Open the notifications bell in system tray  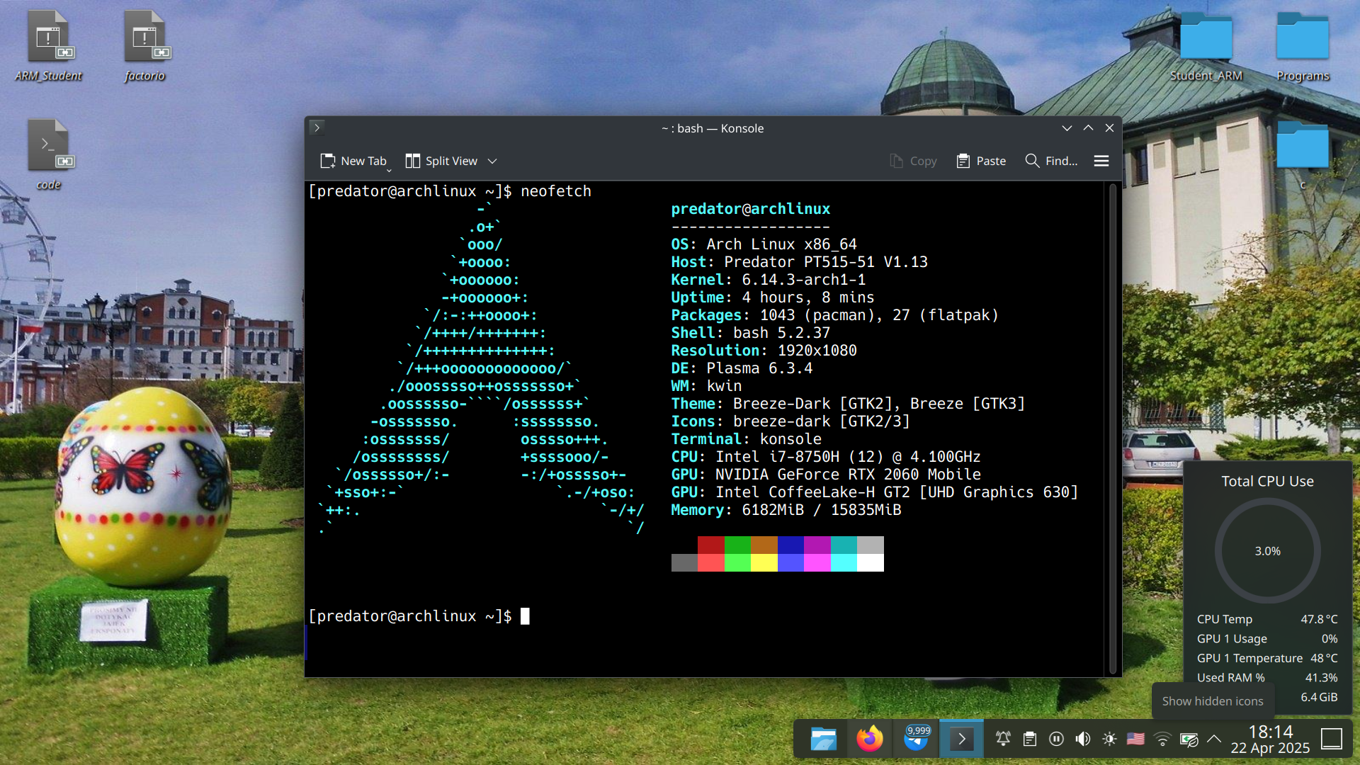point(1003,739)
